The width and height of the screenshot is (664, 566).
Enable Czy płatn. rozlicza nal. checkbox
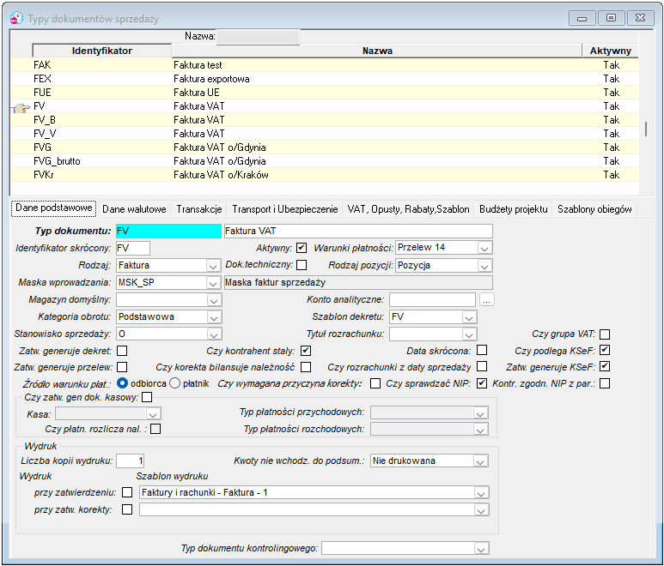coord(155,429)
